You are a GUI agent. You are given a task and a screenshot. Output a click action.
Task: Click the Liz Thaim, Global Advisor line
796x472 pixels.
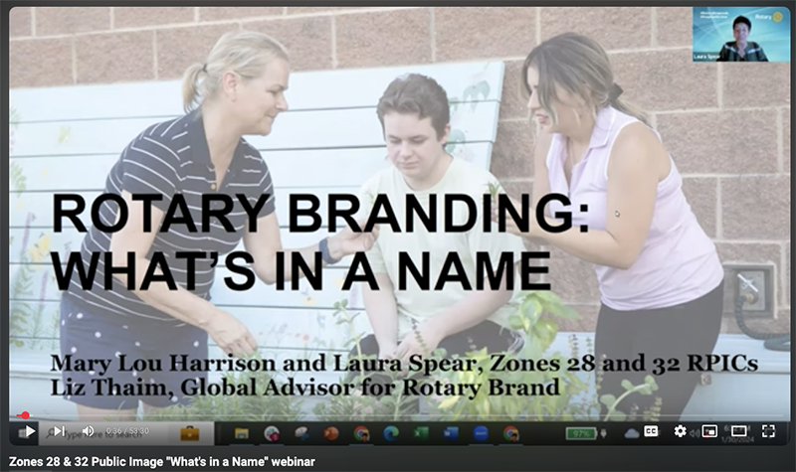(304, 388)
